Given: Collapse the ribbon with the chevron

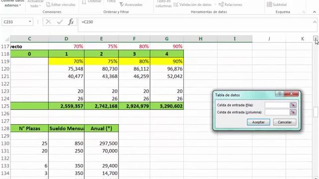Looking at the screenshot, I should pos(315,12).
